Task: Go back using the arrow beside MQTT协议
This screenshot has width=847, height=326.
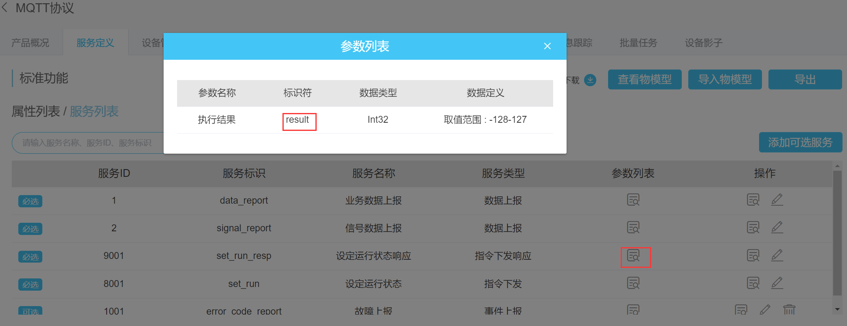Action: point(5,7)
